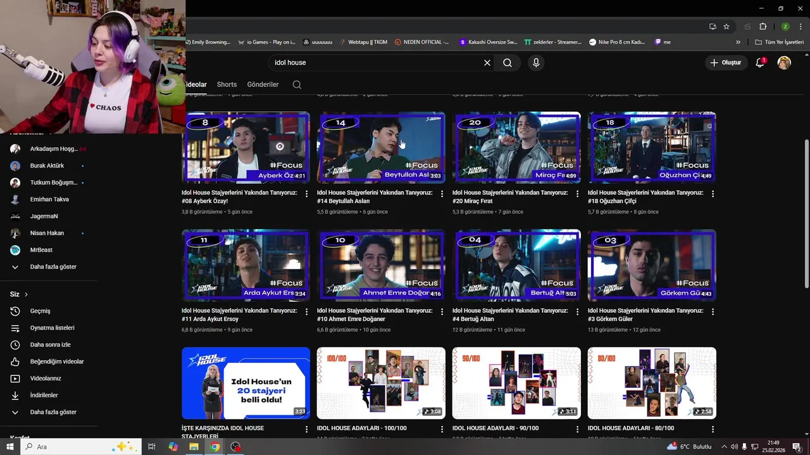The height and width of the screenshot is (455, 810).
Task: Open Task View on the taskbar
Action: [152, 447]
